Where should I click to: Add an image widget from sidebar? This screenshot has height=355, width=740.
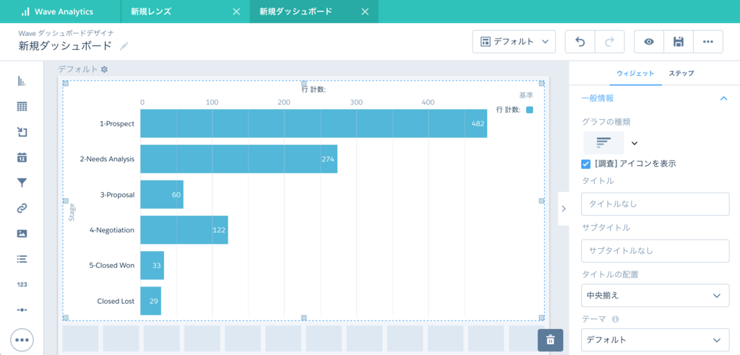click(x=22, y=233)
